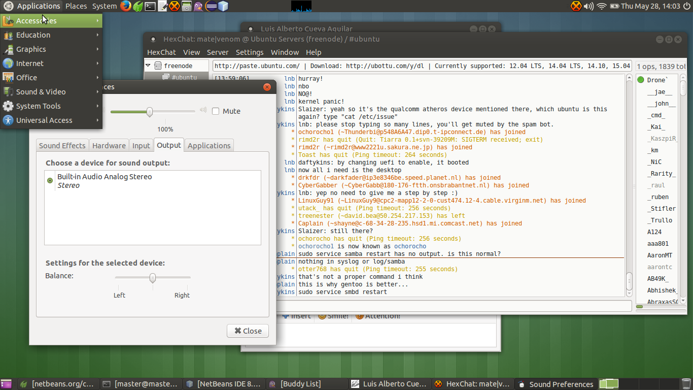Switch to NetBeans IDE taskbar window
Image resolution: width=693 pixels, height=390 pixels.
tap(223, 384)
